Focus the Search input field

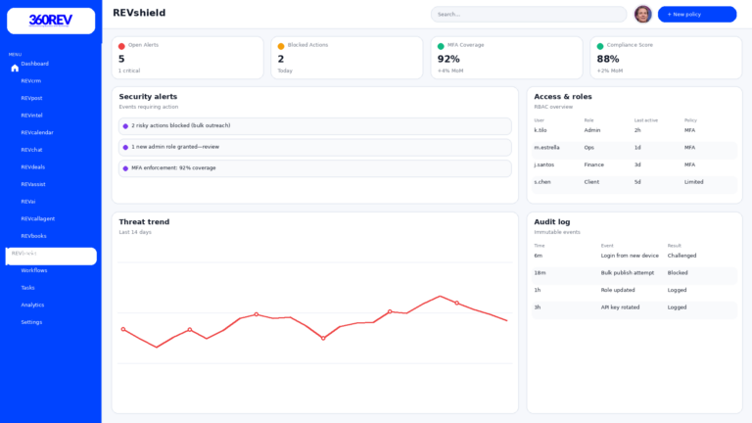[529, 15]
